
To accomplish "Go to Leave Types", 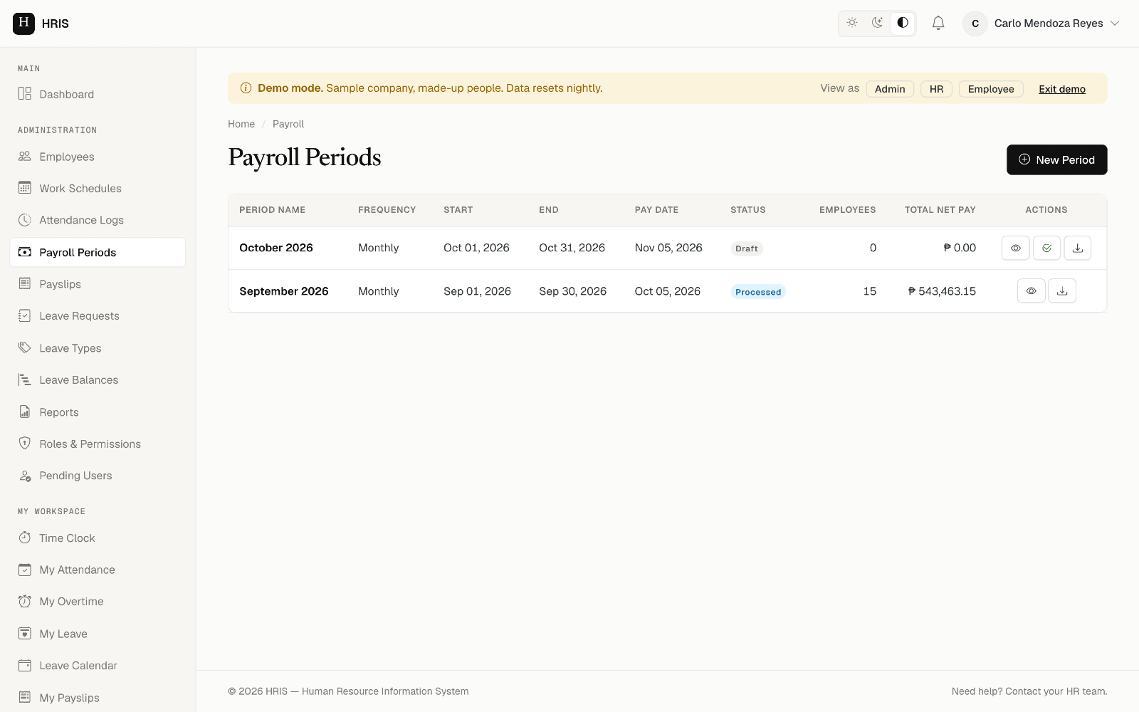I will tap(98, 348).
